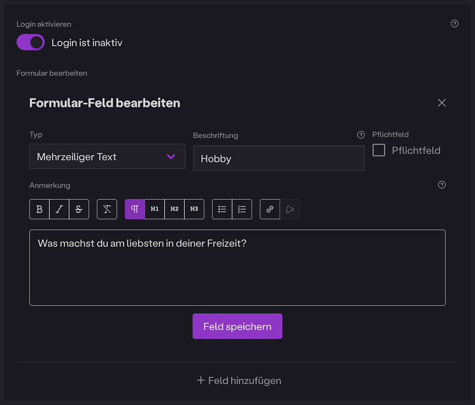Toggle bold text formatting

39,209
